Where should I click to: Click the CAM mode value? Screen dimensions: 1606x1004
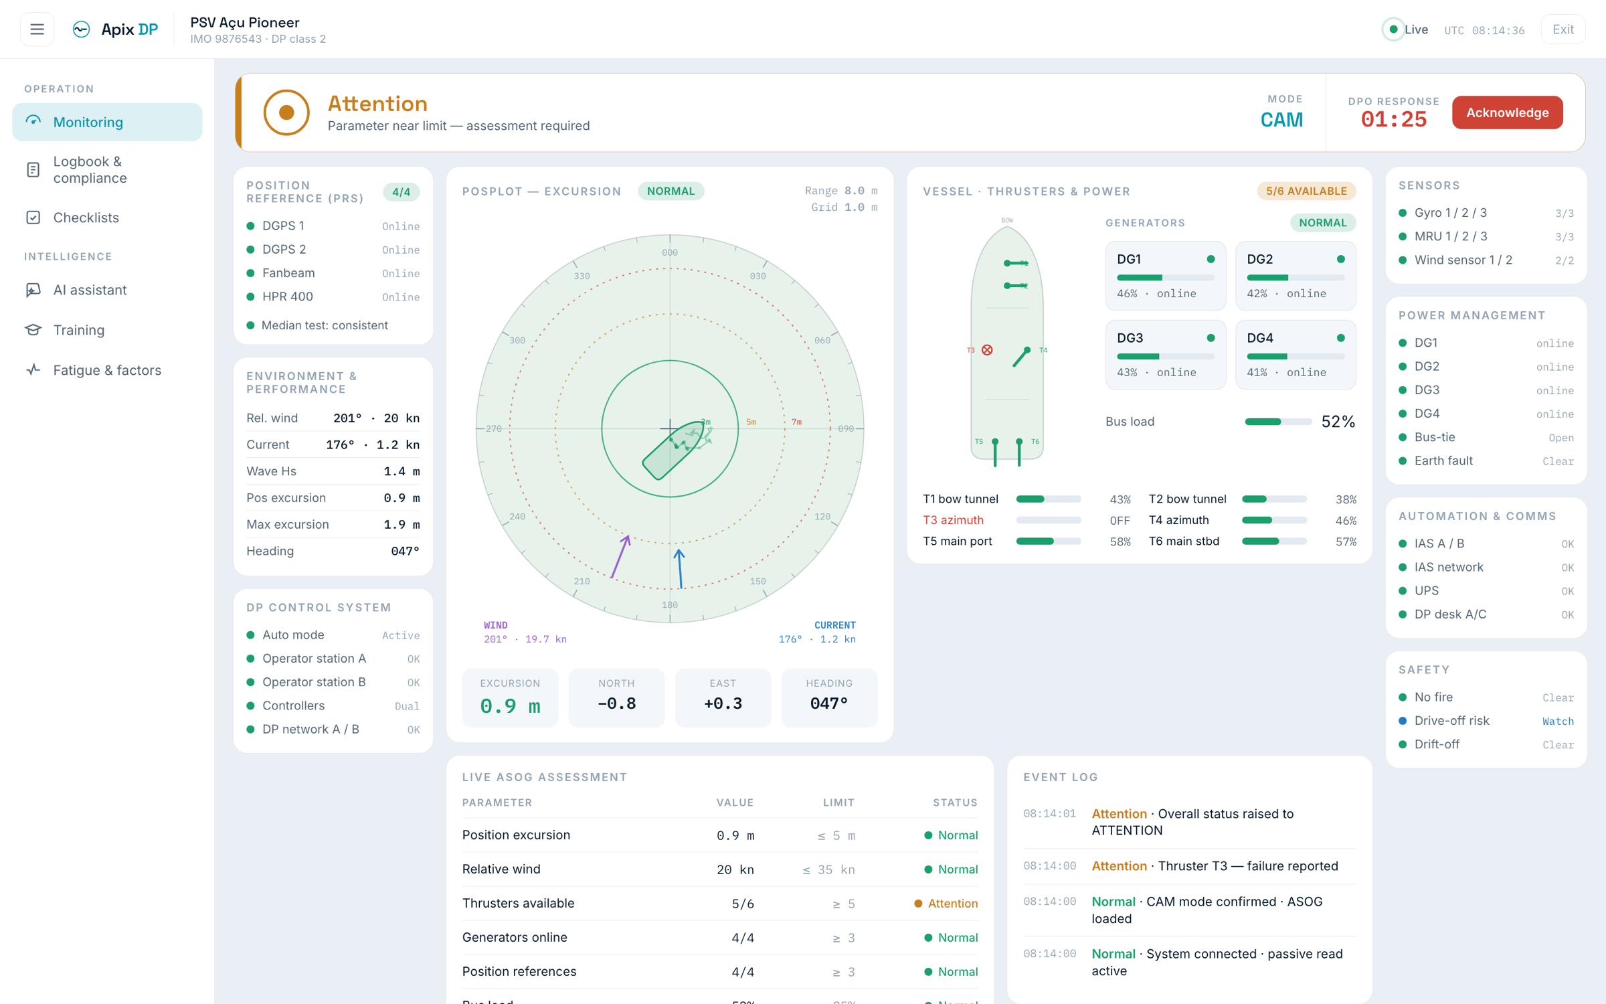(x=1281, y=120)
